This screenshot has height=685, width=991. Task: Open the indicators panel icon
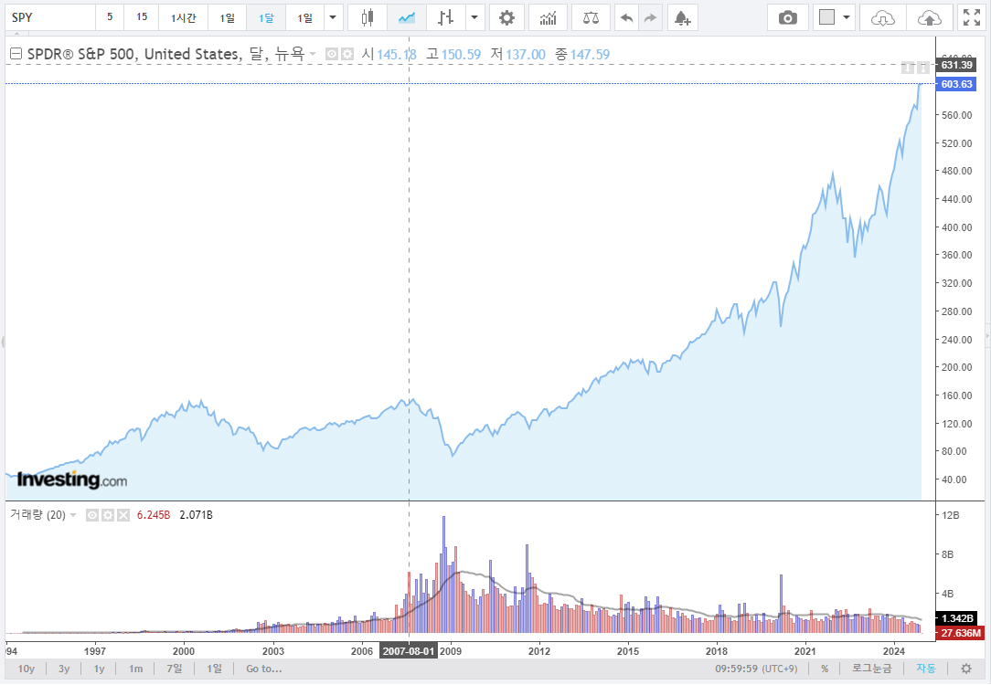(x=548, y=17)
